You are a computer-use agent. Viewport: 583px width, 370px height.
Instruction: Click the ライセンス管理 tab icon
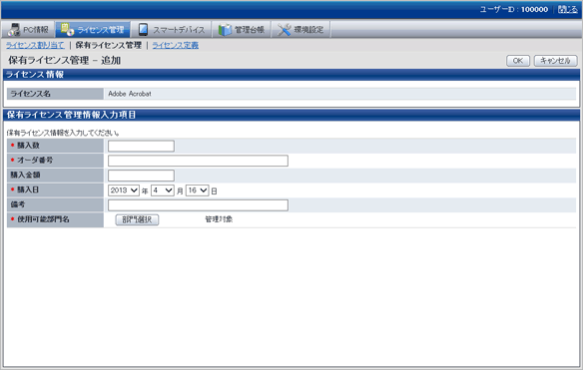[x=67, y=29]
